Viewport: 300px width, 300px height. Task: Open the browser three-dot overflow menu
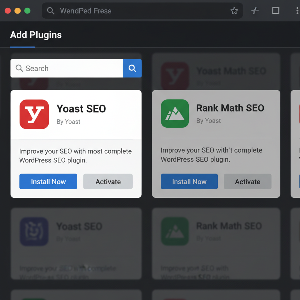(x=297, y=11)
